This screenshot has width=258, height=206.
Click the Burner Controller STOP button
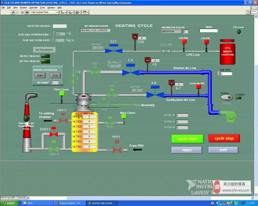click(x=55, y=75)
